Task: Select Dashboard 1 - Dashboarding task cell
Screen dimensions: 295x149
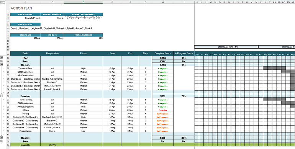Action: pyautogui.click(x=25, y=117)
